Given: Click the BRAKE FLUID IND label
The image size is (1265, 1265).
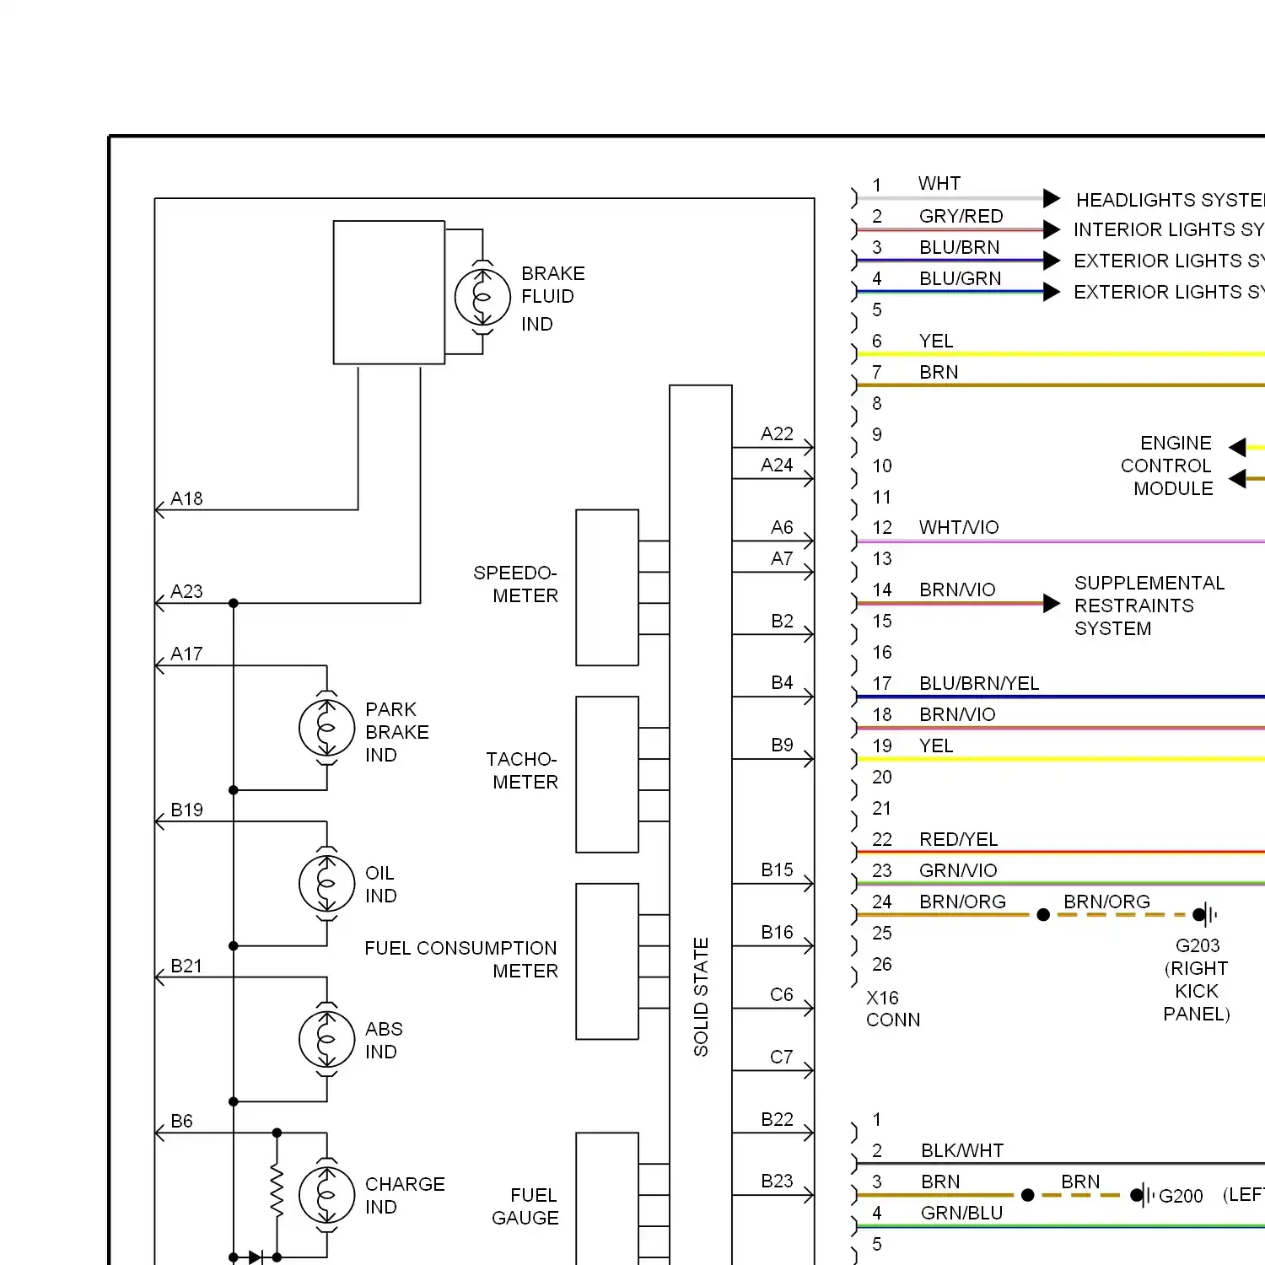Looking at the screenshot, I should click(553, 299).
